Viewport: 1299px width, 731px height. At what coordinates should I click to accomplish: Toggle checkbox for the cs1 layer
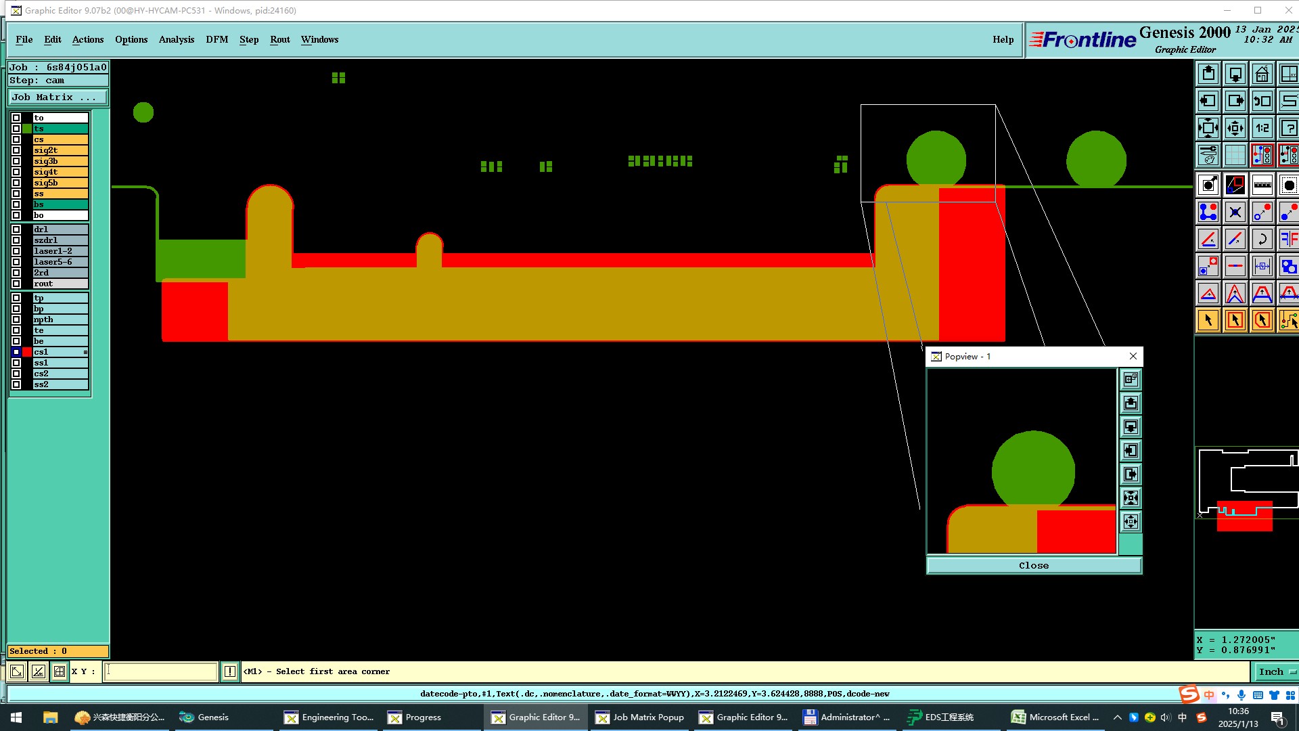pyautogui.click(x=16, y=352)
